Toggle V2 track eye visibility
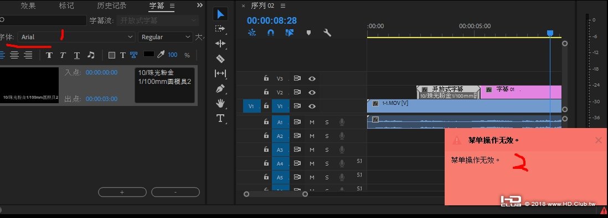The height and width of the screenshot is (218, 608). [312, 92]
